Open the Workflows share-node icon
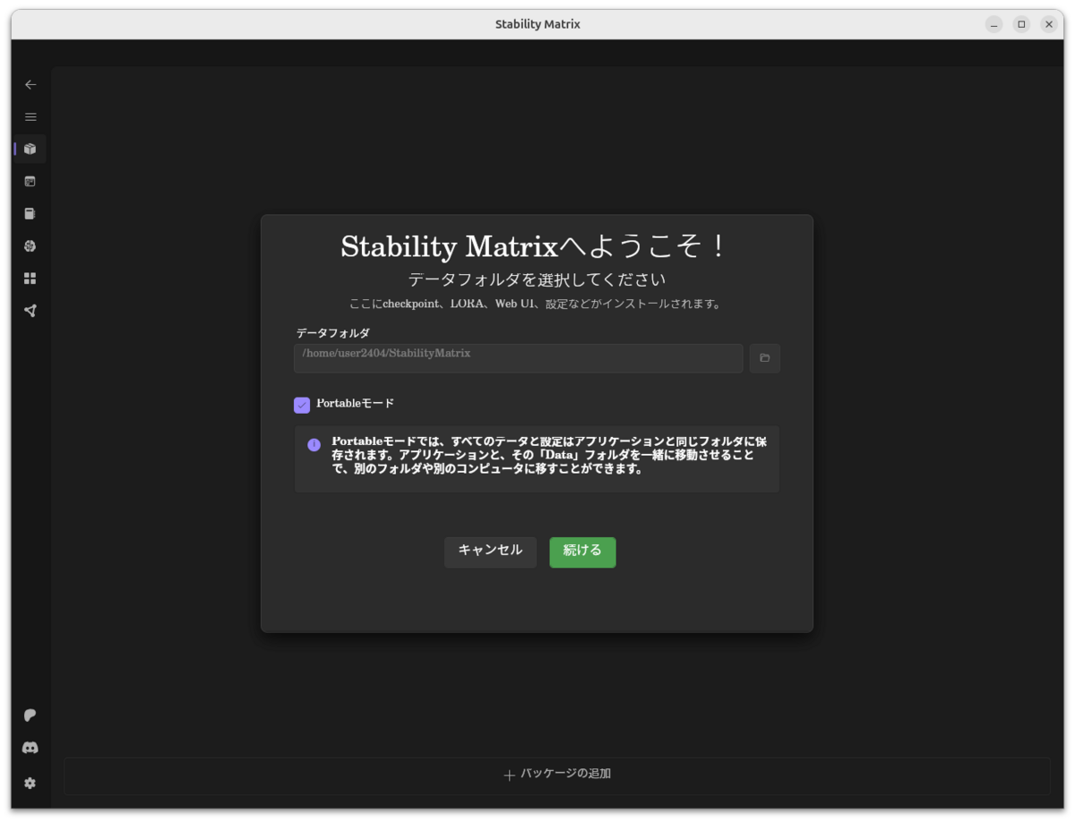The image size is (1075, 822). (x=30, y=311)
